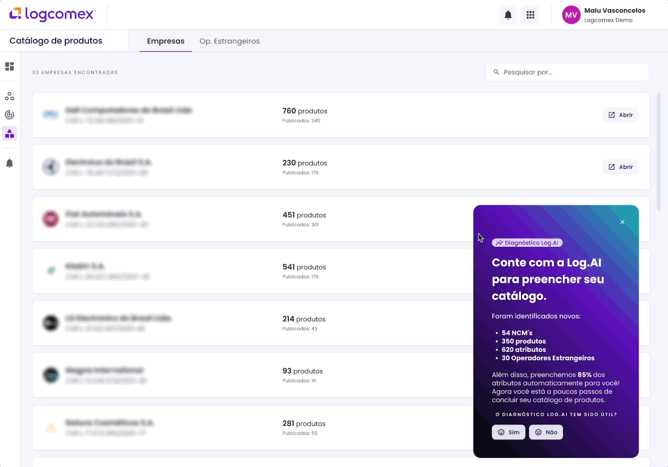Open the notifications bell in header
Image resolution: width=668 pixels, height=467 pixels.
pos(508,15)
